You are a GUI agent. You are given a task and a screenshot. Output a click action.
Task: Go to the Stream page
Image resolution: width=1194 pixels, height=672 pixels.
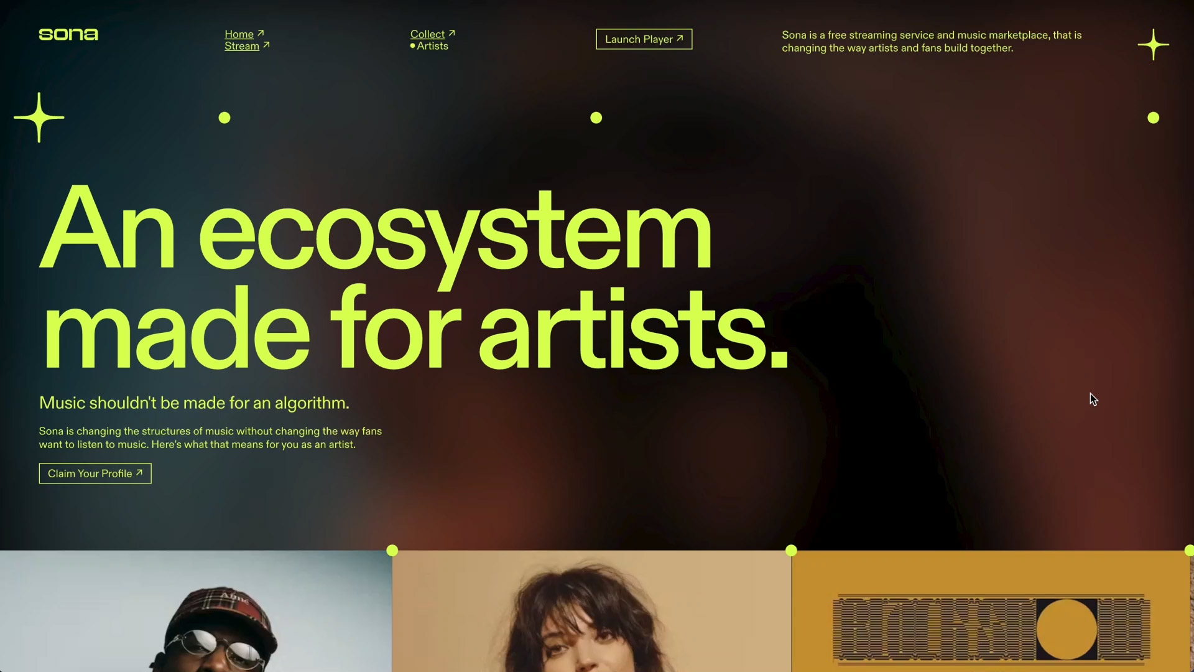tap(242, 46)
